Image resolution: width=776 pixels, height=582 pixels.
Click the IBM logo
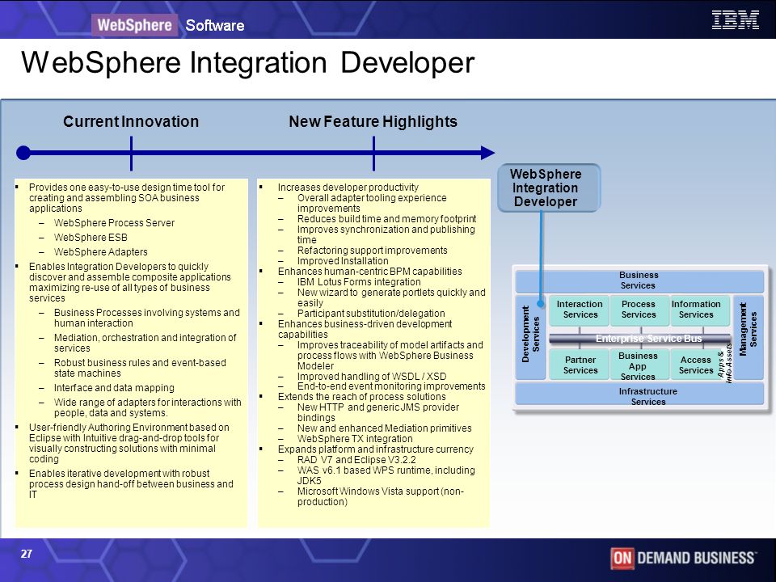click(735, 20)
